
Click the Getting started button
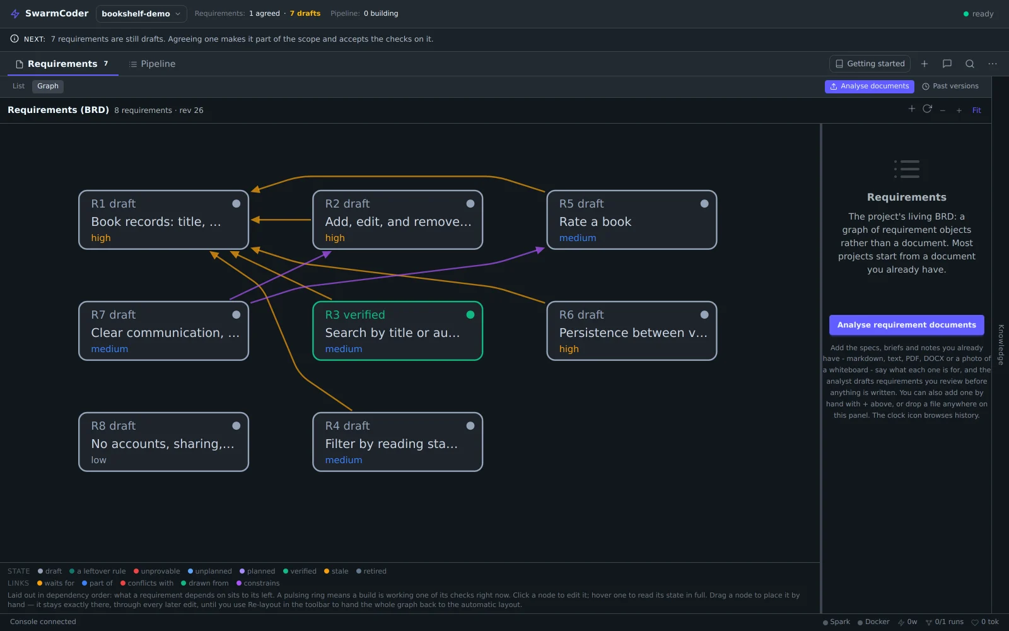tap(870, 64)
